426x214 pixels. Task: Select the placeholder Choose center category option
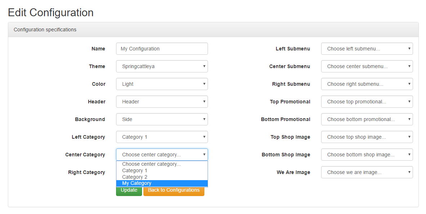[x=162, y=164]
